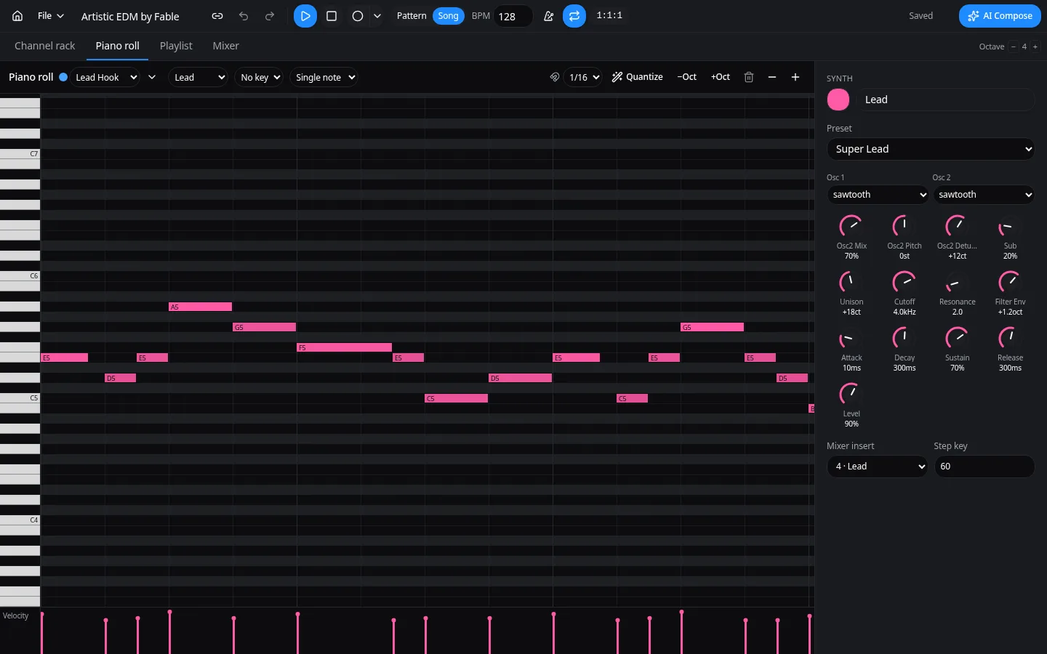Open the Osc 1 sawtooth dropdown
Image resolution: width=1047 pixels, height=654 pixels.
coord(878,195)
